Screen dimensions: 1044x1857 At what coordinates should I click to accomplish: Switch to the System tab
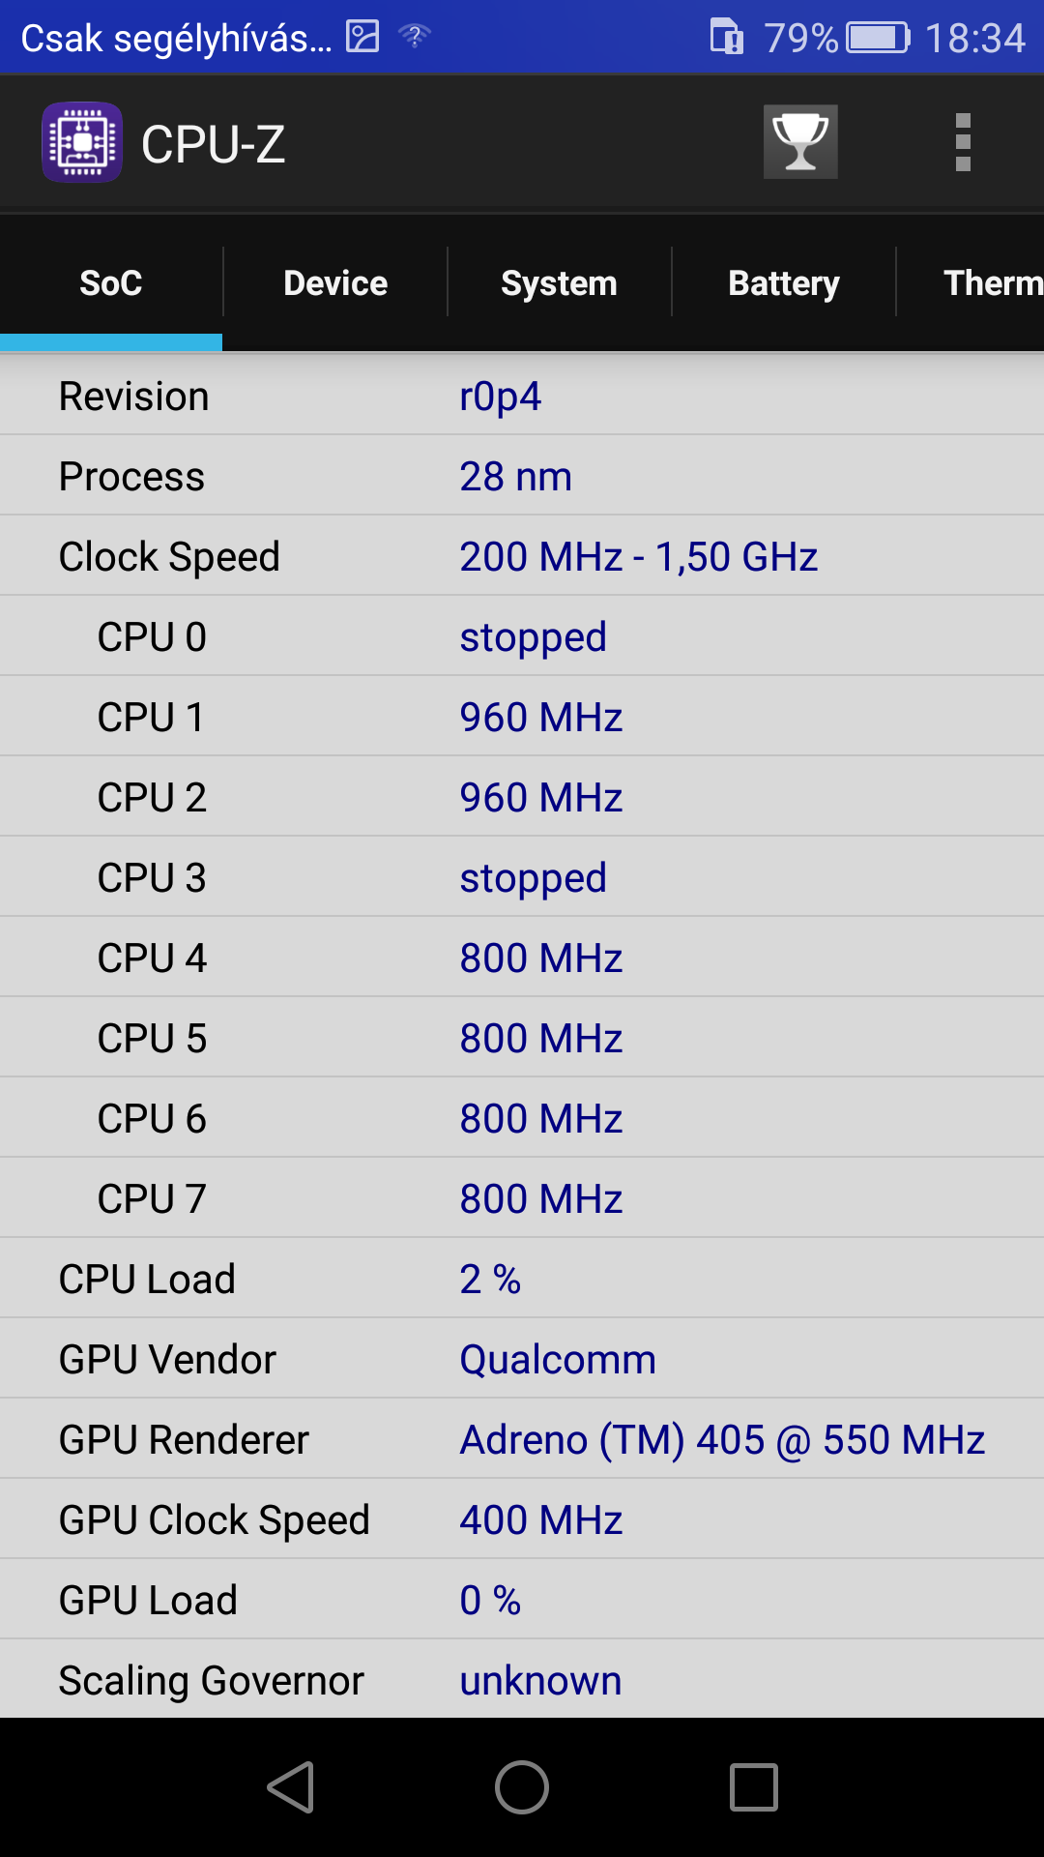(x=559, y=283)
